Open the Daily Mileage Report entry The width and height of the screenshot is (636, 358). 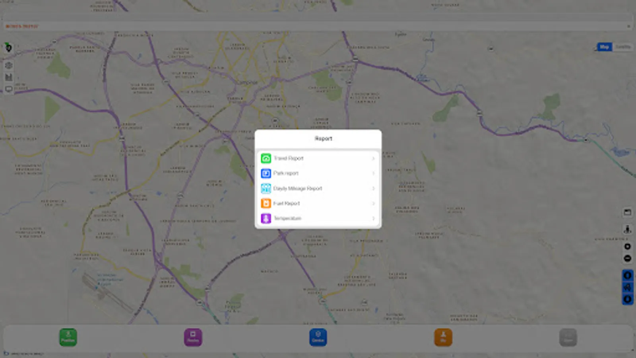[x=318, y=189]
